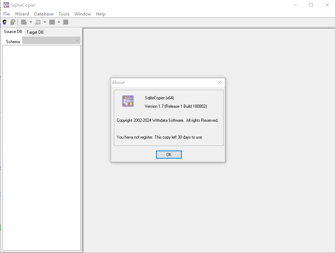Click the SqliteCopier title bar app icon
The width and height of the screenshot is (335, 253).
pyautogui.click(x=6, y=5)
